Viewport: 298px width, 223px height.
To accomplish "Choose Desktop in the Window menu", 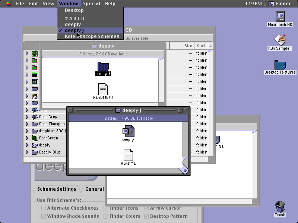I will (91, 10).
